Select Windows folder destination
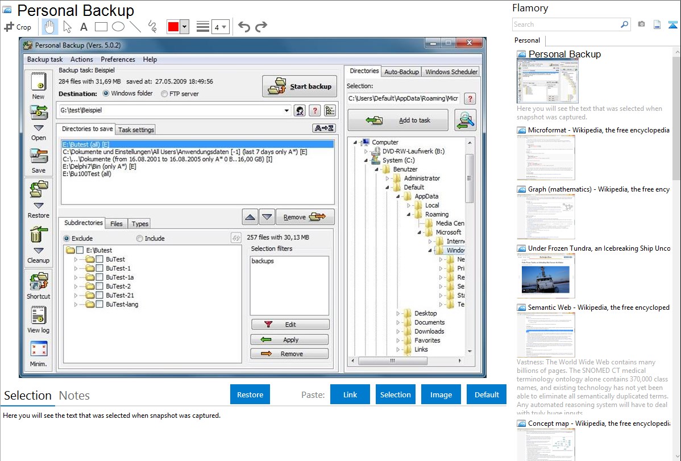Image resolution: width=681 pixels, height=461 pixels. (106, 93)
